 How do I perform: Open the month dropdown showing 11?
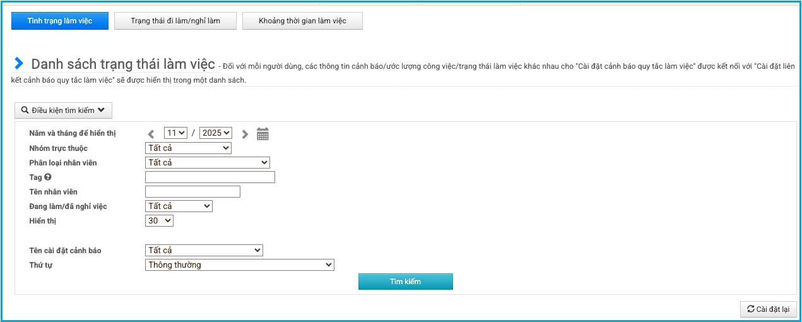[175, 133]
